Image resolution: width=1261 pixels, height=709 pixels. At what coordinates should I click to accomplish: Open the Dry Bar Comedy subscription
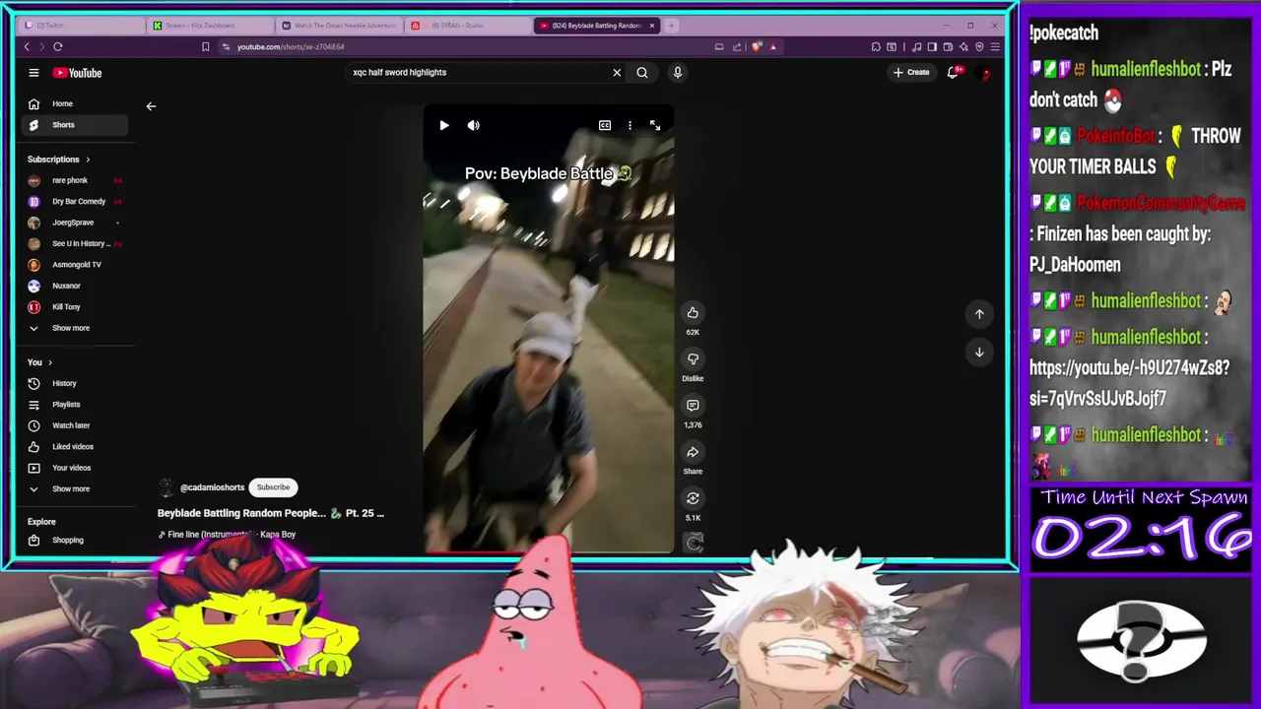click(x=75, y=201)
